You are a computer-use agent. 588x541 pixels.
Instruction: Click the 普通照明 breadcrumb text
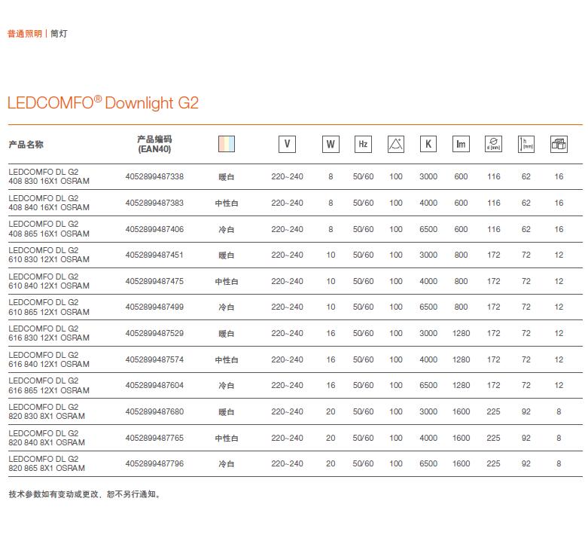[x=25, y=34]
